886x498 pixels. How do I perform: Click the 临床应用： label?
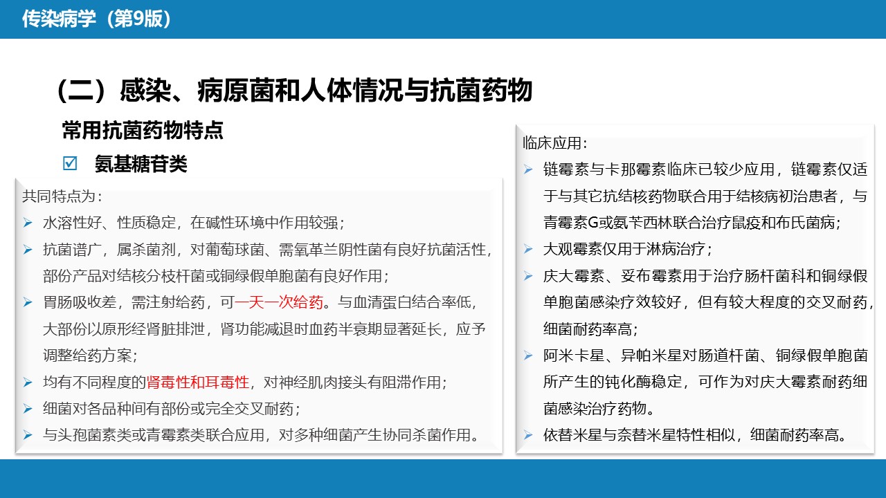pyautogui.click(x=555, y=143)
